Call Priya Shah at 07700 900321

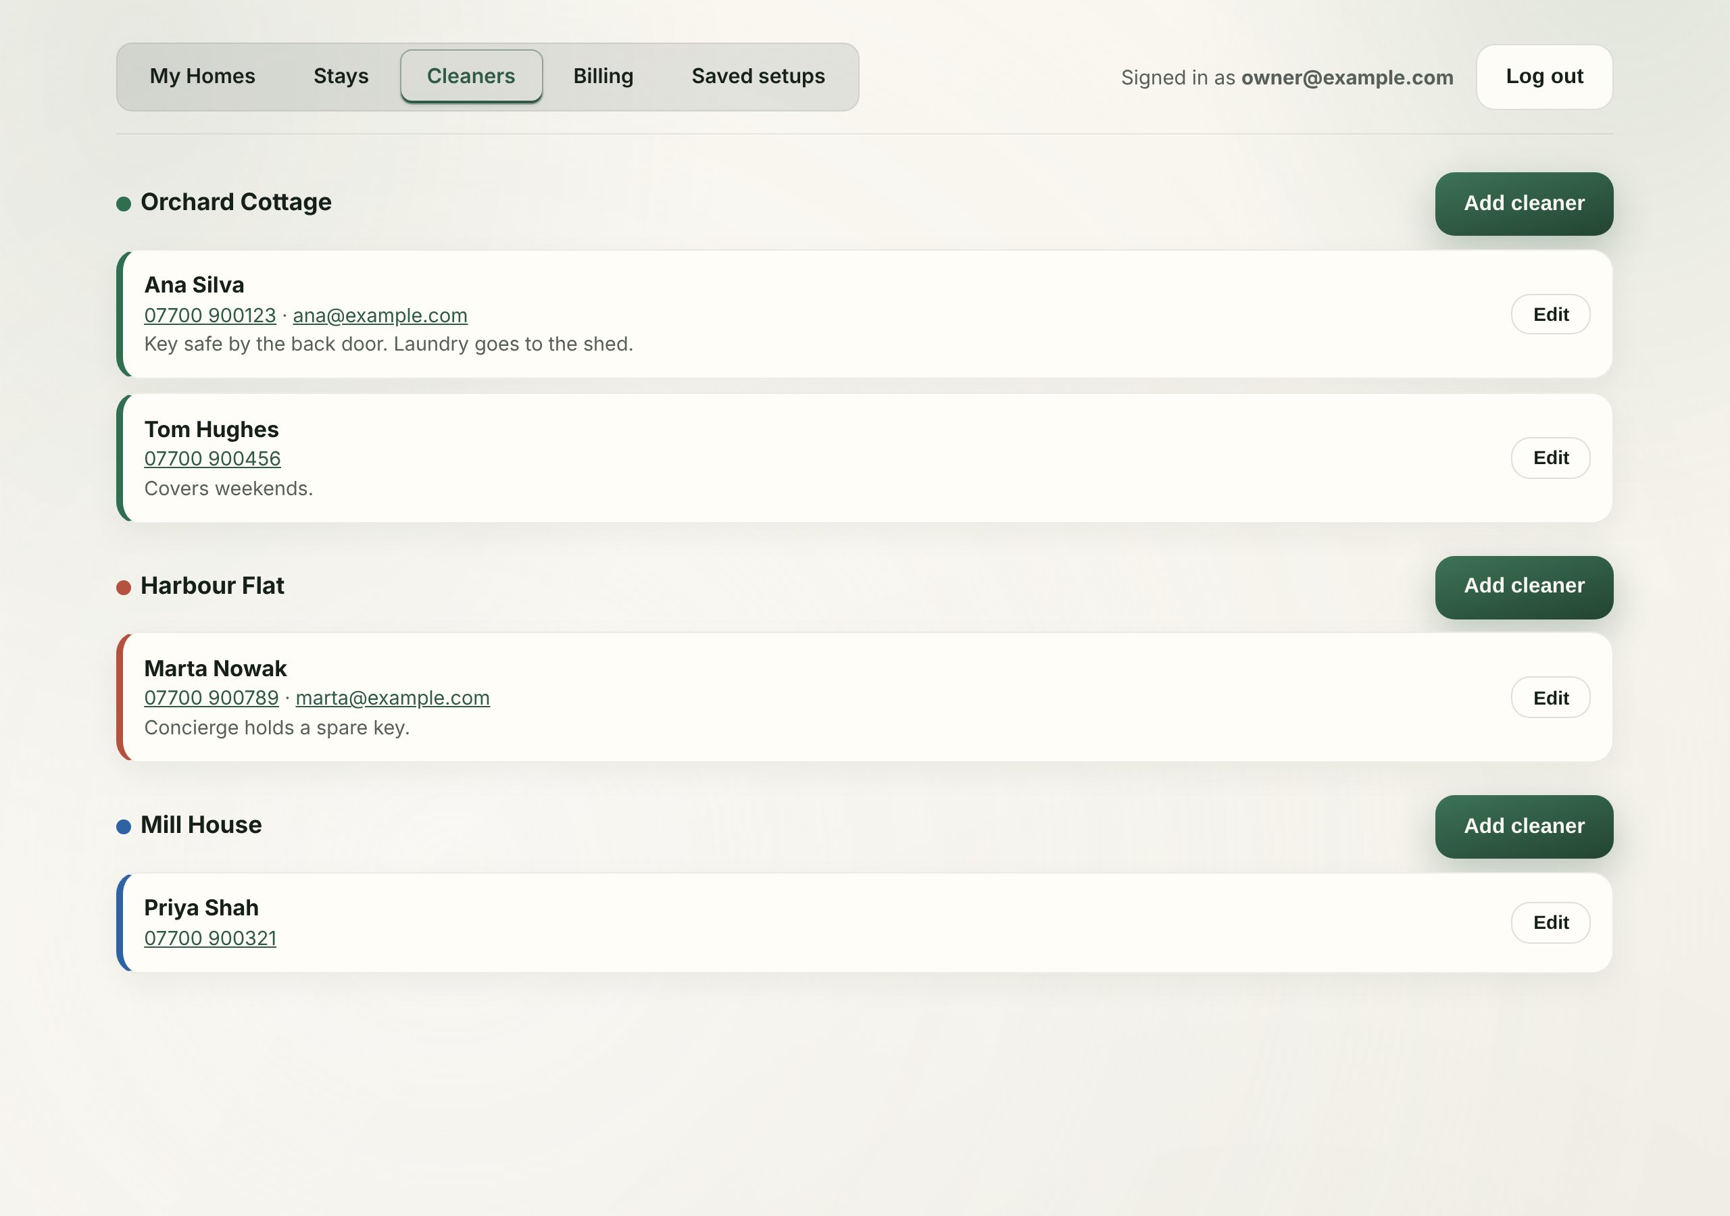pyautogui.click(x=210, y=939)
